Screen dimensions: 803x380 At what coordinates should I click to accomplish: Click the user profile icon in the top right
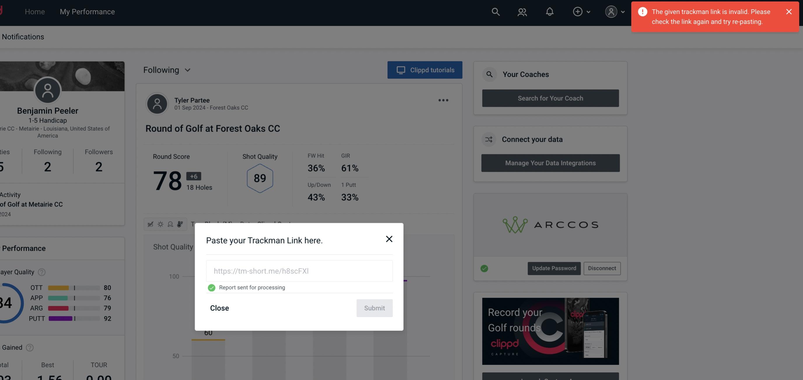pos(611,11)
